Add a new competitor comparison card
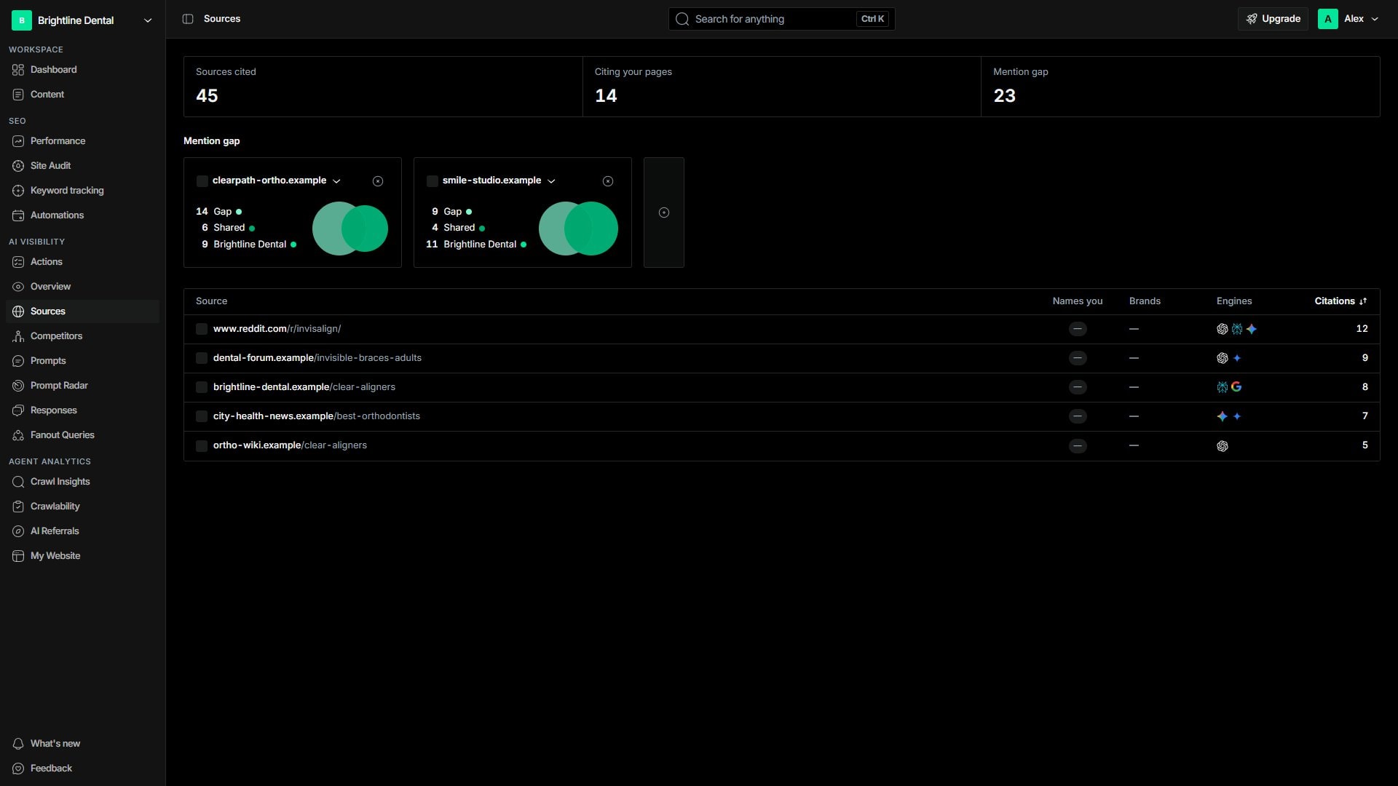1398x786 pixels. point(664,213)
